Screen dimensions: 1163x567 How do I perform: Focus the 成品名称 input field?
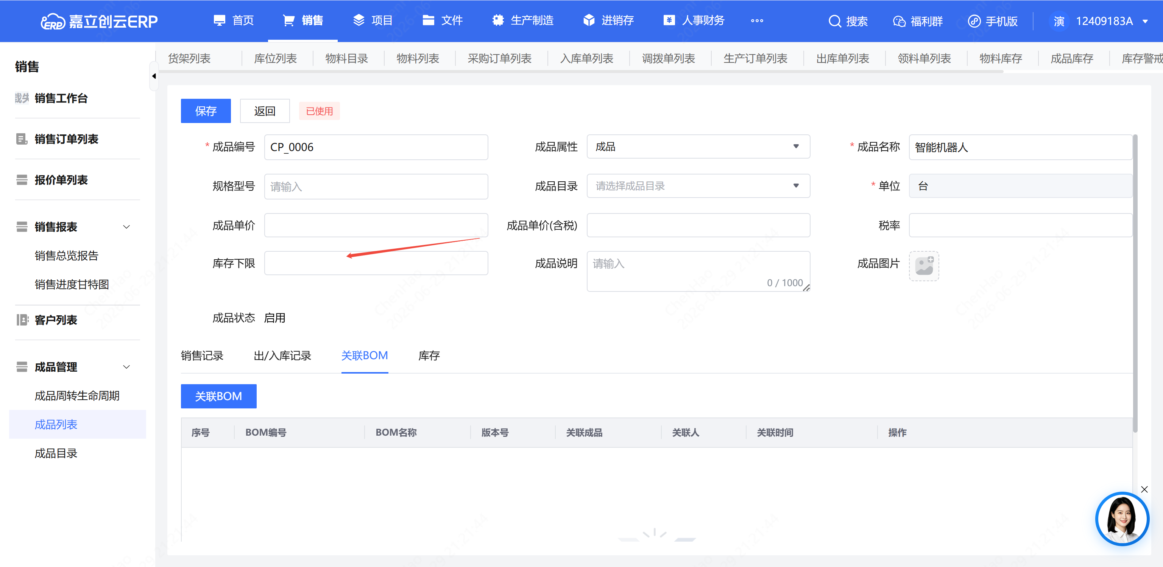1020,147
